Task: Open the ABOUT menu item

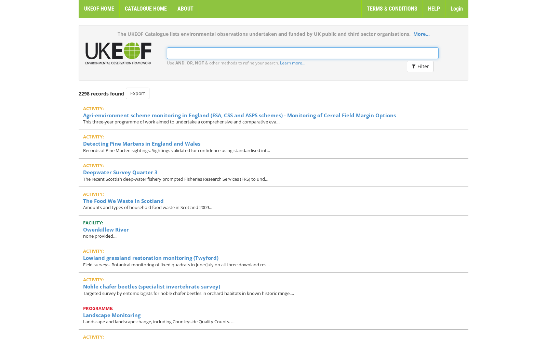Action: pyautogui.click(x=185, y=9)
